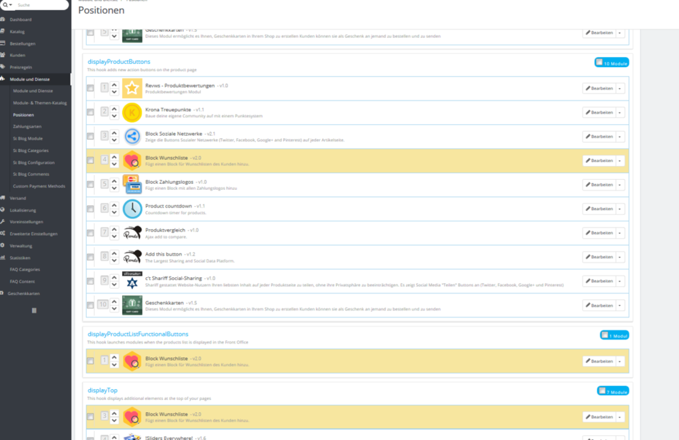The width and height of the screenshot is (679, 440).
Task: Select the Krona Treuepunkte module icon
Action: coord(132,112)
